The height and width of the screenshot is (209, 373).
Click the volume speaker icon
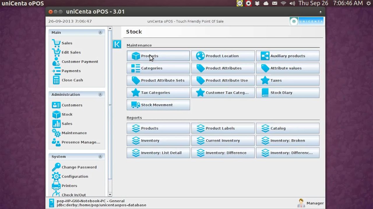292,3
